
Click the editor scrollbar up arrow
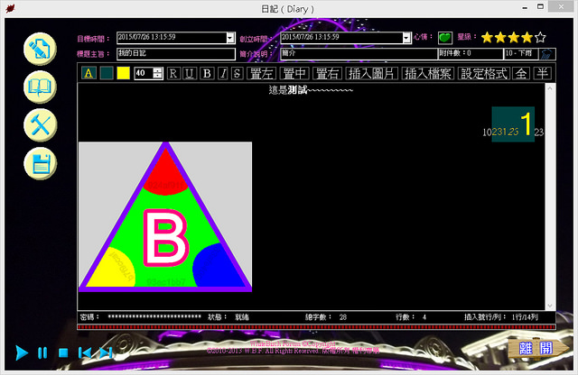[x=550, y=88]
